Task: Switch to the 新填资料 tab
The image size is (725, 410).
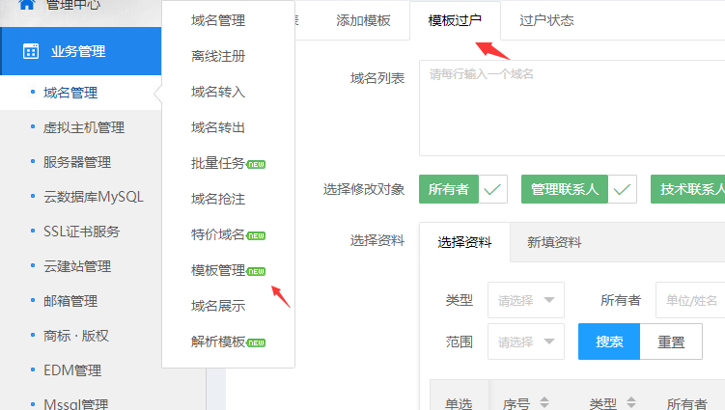Action: click(x=554, y=242)
